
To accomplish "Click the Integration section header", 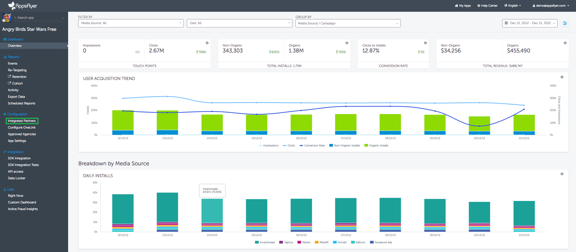I will (x=13, y=152).
